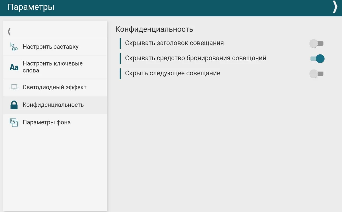Click the Скрывать заголовок совещания label text
The image size is (342, 212).
[x=174, y=43]
